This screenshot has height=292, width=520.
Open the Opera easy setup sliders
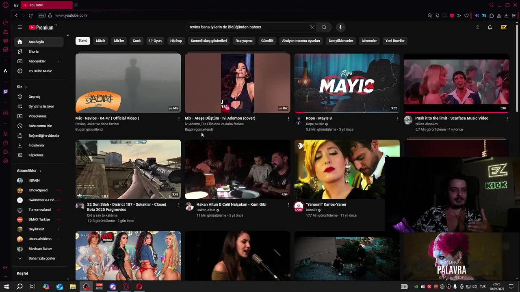(x=513, y=15)
